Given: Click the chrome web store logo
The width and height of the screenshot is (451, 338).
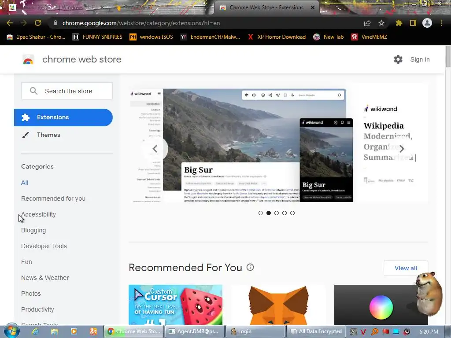Looking at the screenshot, I should 28,59.
